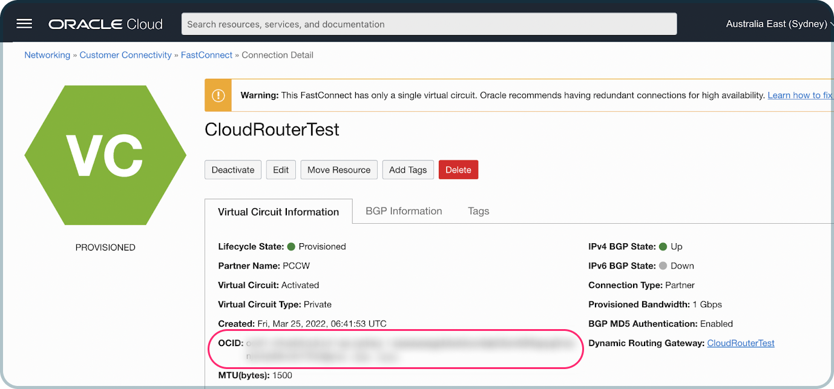Click the MTU(bytes) 1500 value
The height and width of the screenshot is (389, 834).
click(282, 376)
